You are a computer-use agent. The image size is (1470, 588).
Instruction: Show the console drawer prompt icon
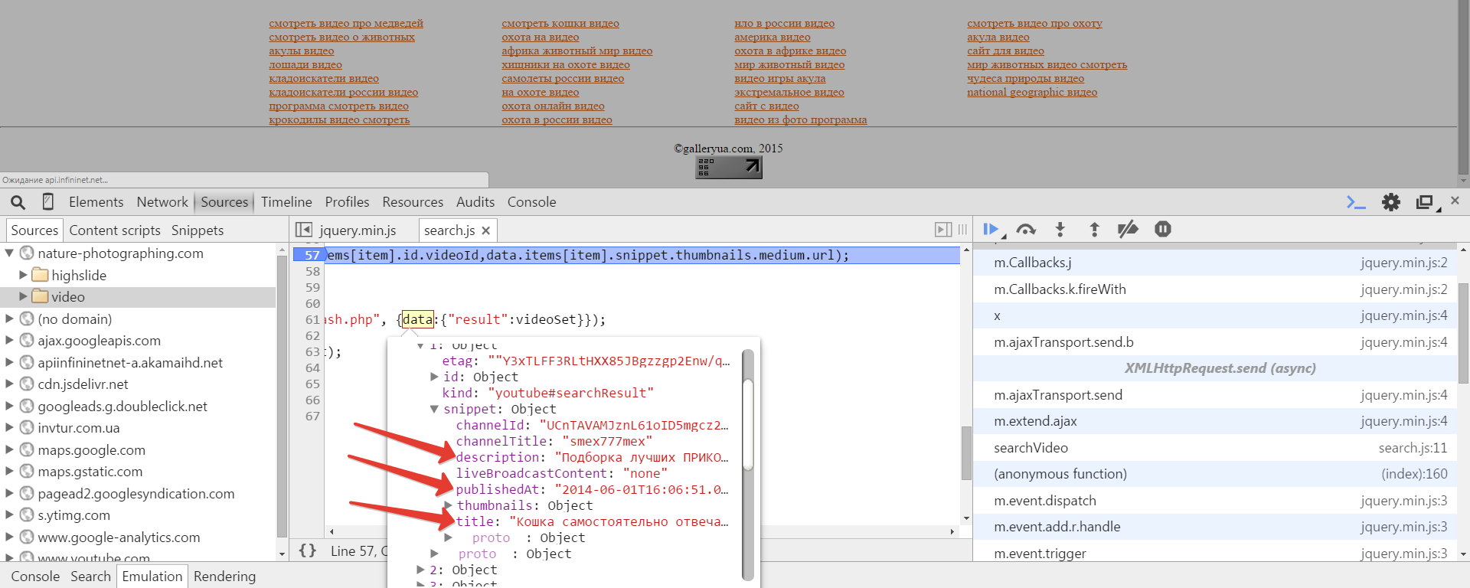point(1356,202)
